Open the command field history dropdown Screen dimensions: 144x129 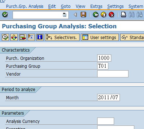point(64,15)
